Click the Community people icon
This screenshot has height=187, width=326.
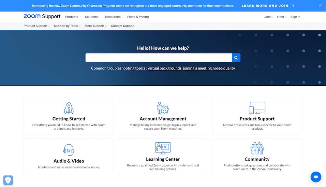[257, 148]
